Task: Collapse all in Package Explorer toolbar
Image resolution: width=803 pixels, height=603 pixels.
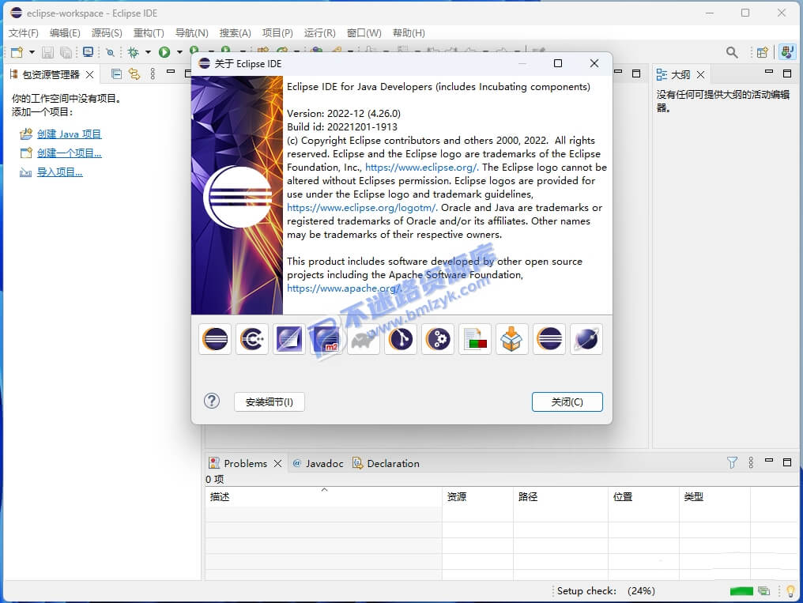Action: [x=116, y=74]
